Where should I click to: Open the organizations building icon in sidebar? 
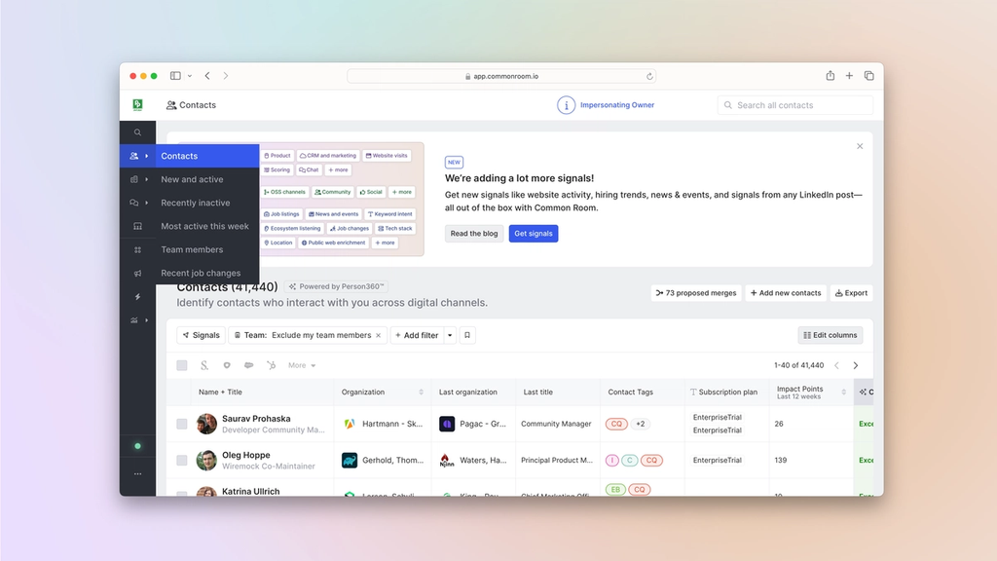tap(133, 179)
